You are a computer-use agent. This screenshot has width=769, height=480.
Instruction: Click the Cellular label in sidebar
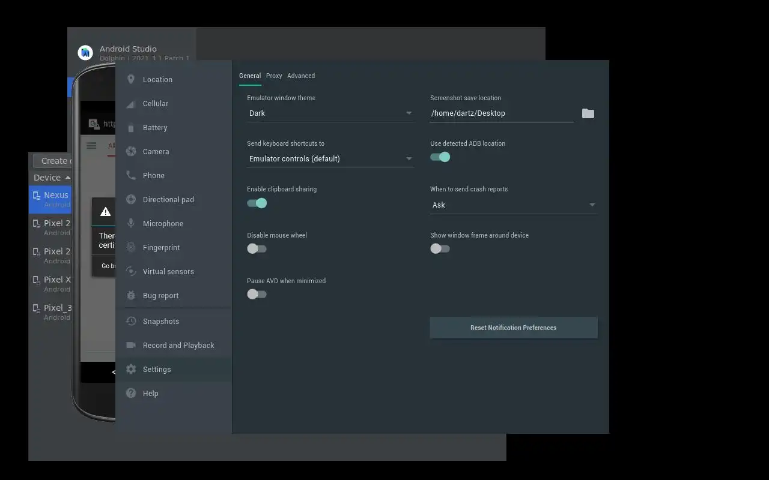coord(156,104)
